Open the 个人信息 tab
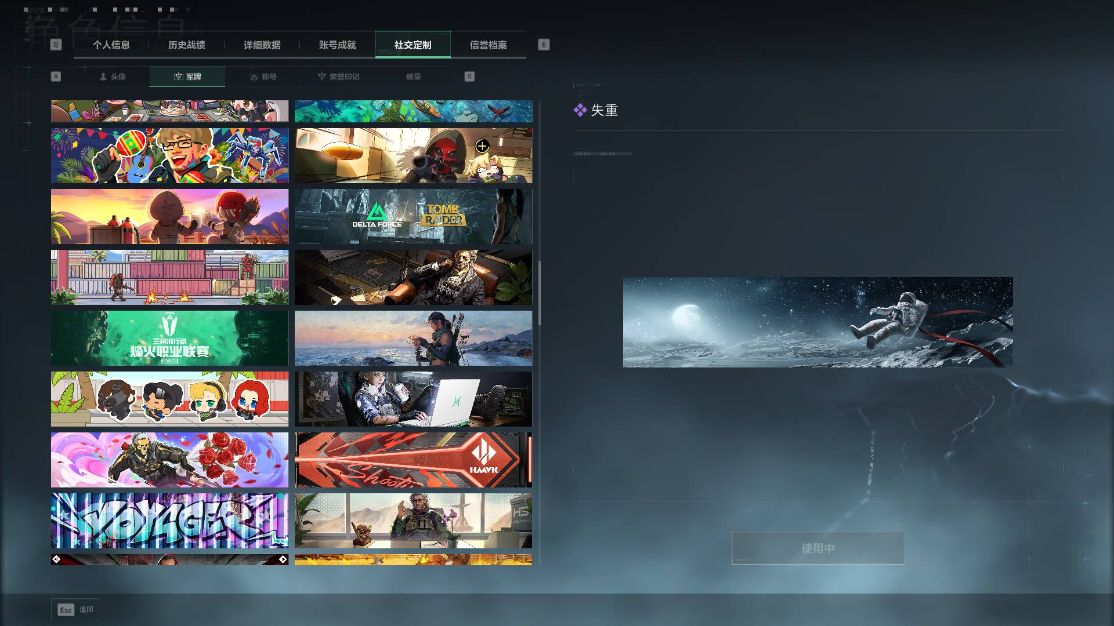 coord(111,45)
